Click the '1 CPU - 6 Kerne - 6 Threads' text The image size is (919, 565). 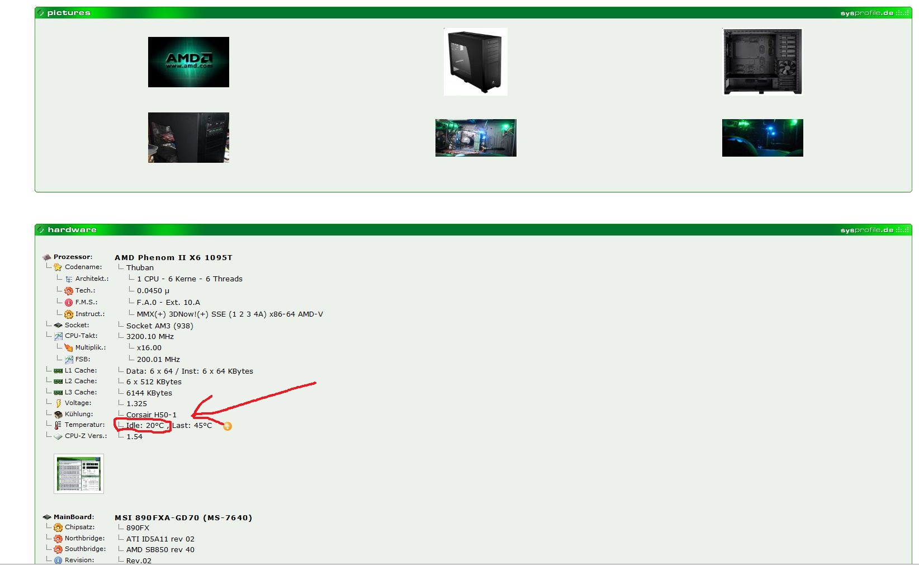[x=190, y=279]
